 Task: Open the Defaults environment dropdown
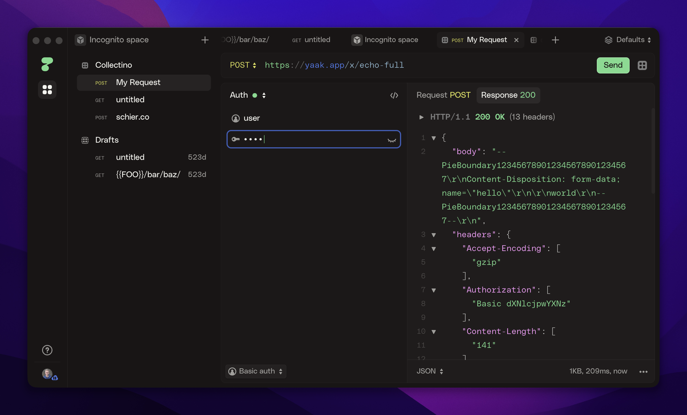(628, 40)
